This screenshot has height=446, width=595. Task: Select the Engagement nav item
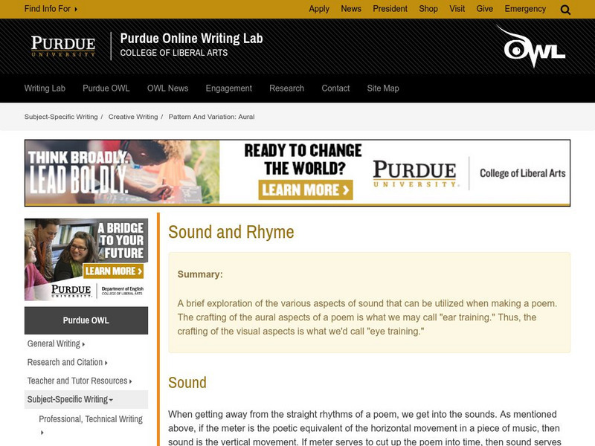(x=229, y=88)
